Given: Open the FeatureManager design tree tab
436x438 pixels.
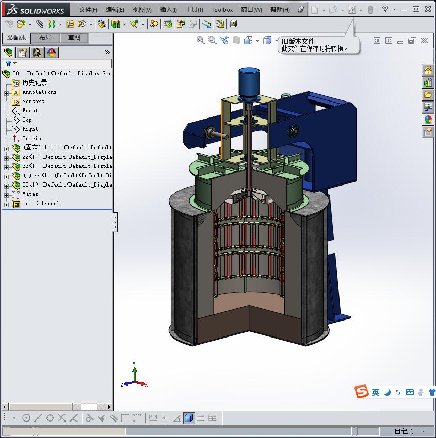Looking at the screenshot, I should (x=8, y=52).
